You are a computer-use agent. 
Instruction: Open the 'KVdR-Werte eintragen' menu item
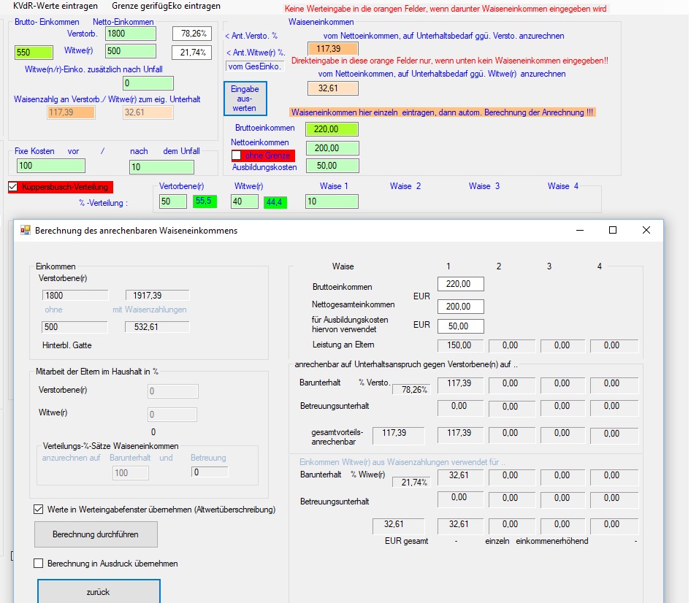56,6
